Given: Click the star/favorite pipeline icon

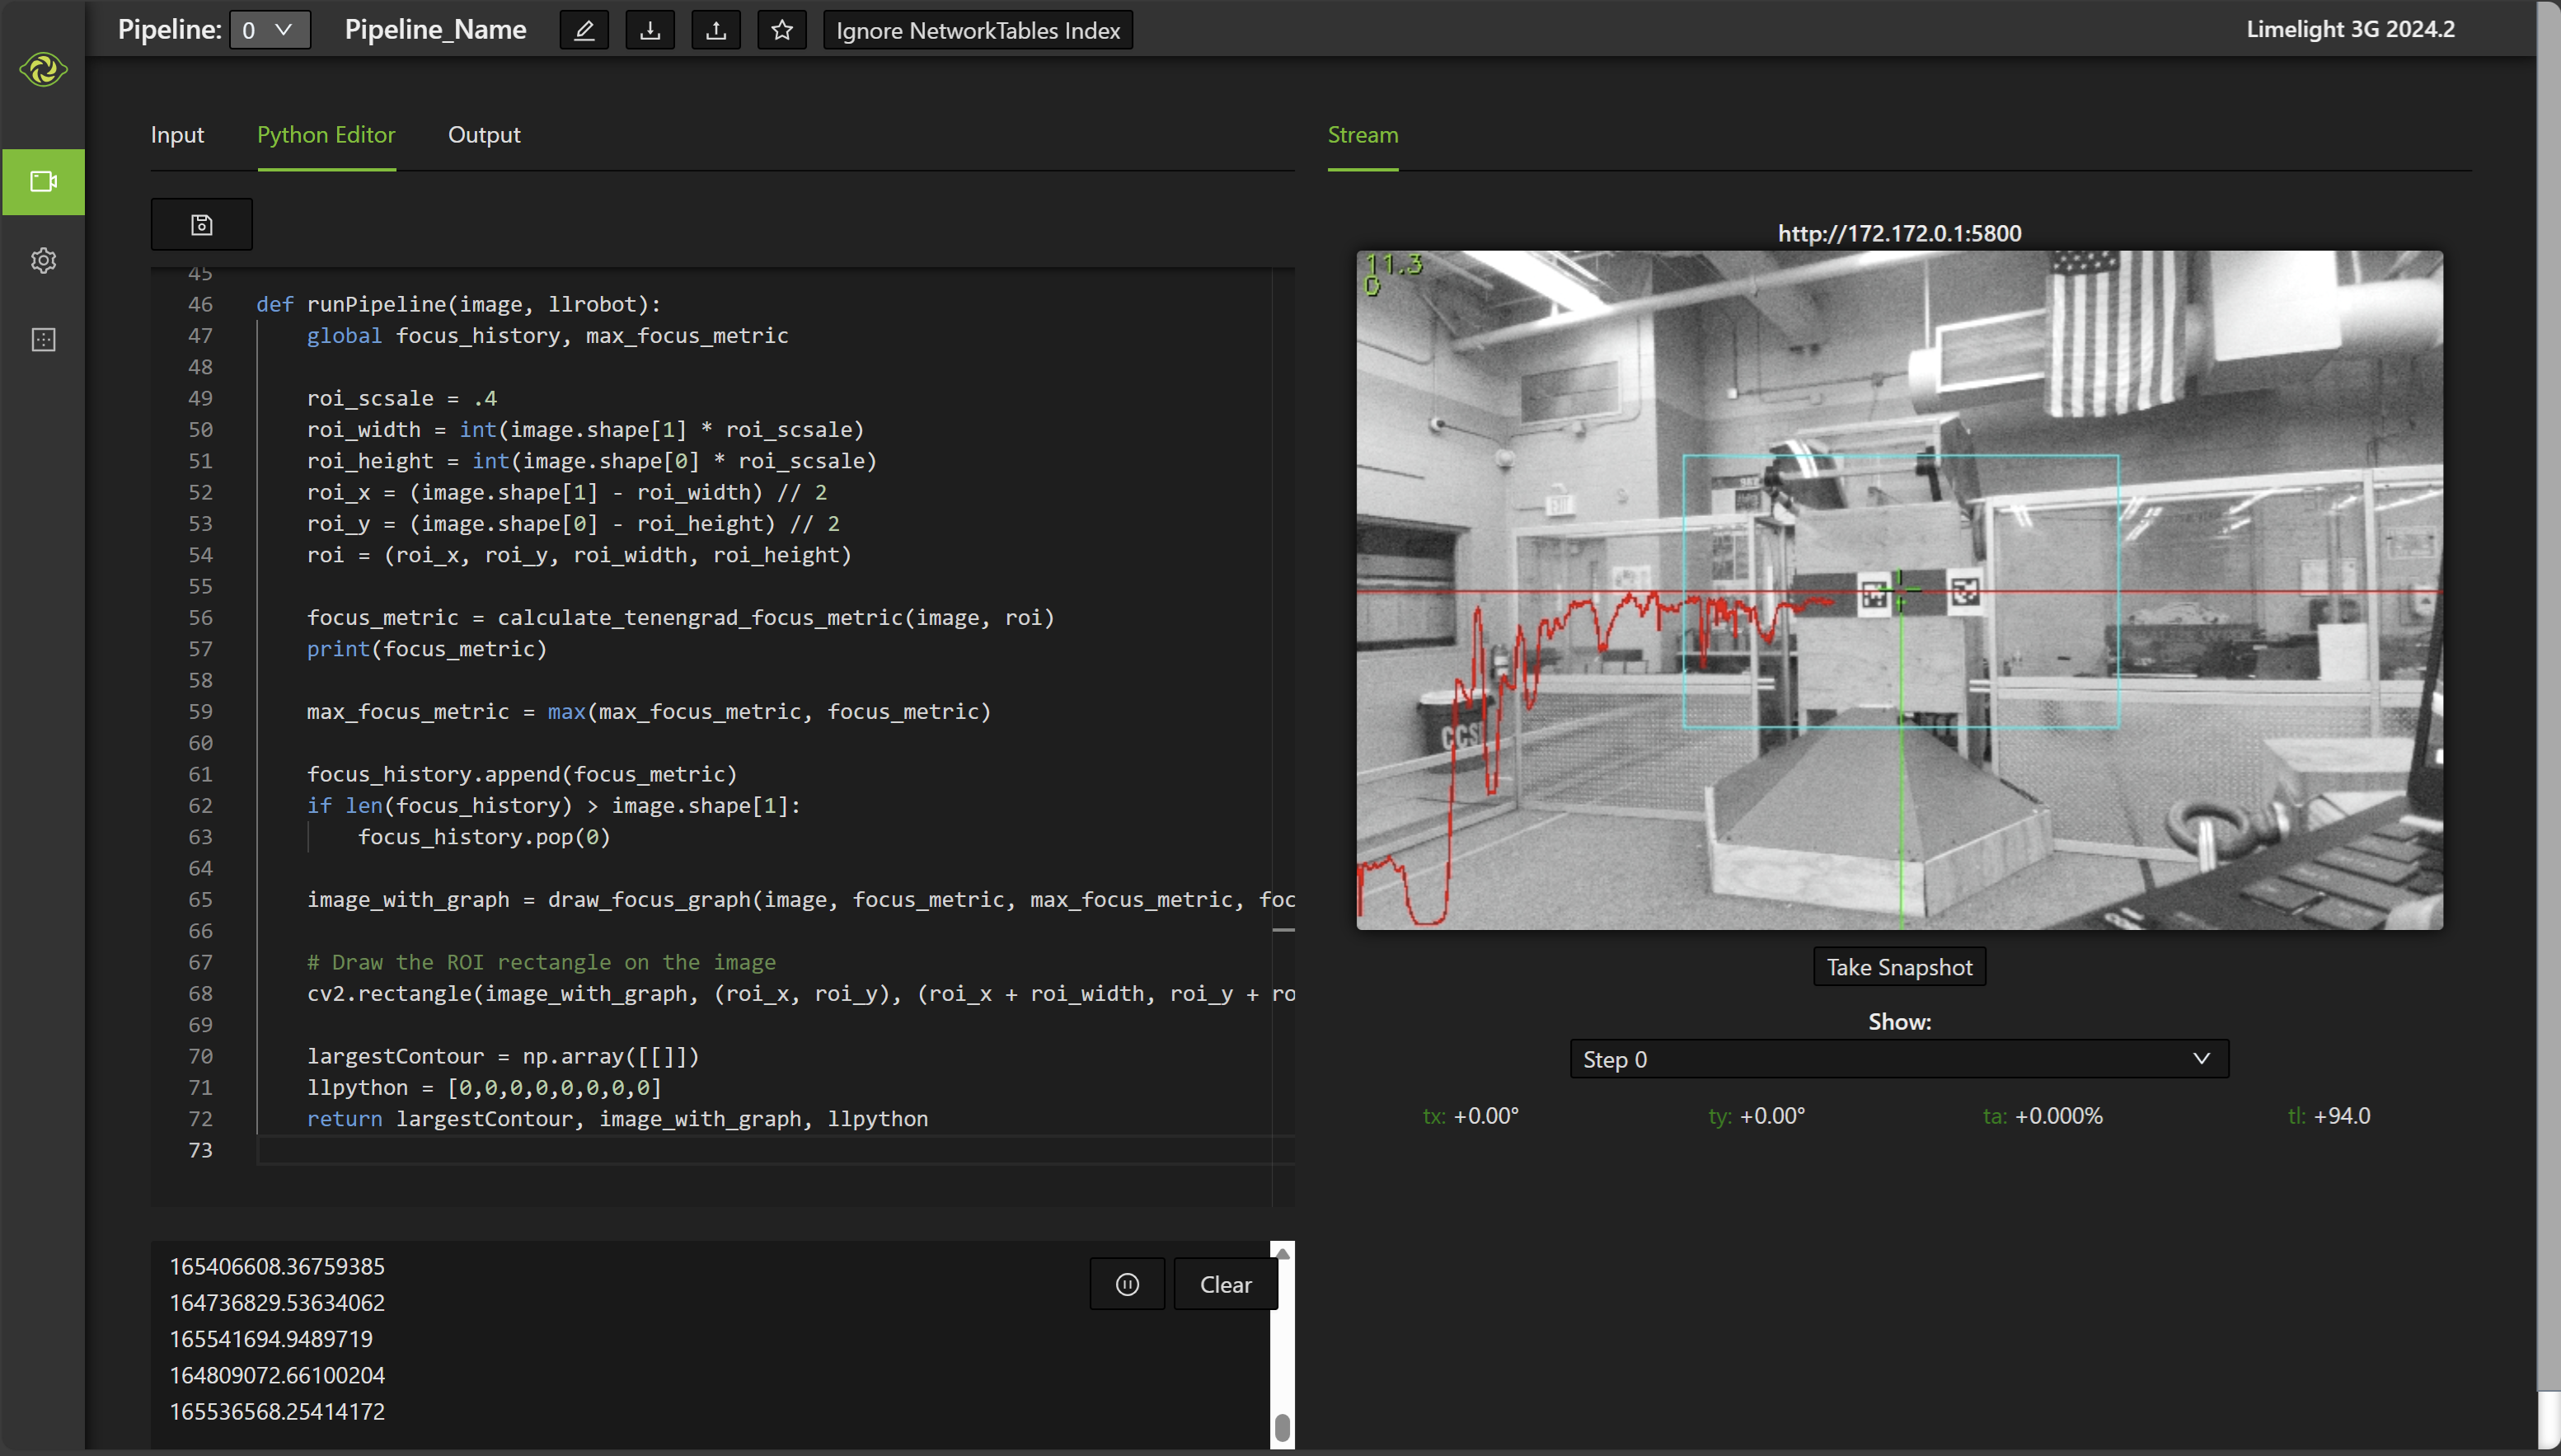Looking at the screenshot, I should tap(781, 30).
